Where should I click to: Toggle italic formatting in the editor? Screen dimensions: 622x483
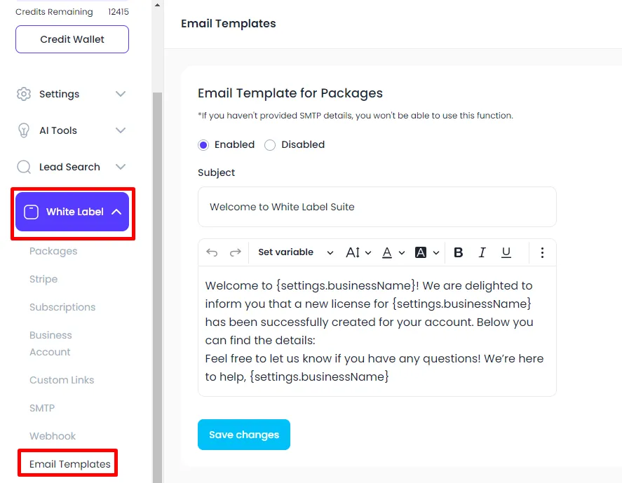[x=482, y=252]
